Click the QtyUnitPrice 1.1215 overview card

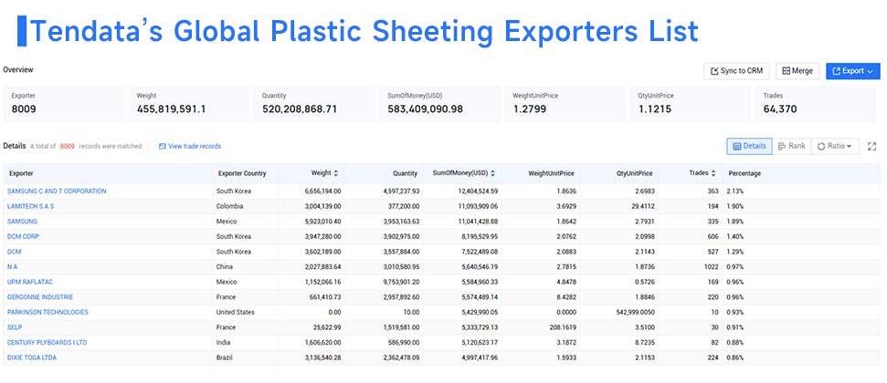pyautogui.click(x=691, y=104)
